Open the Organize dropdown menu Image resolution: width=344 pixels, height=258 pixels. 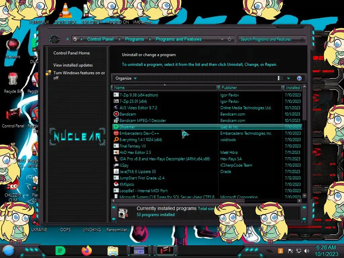pos(126,78)
